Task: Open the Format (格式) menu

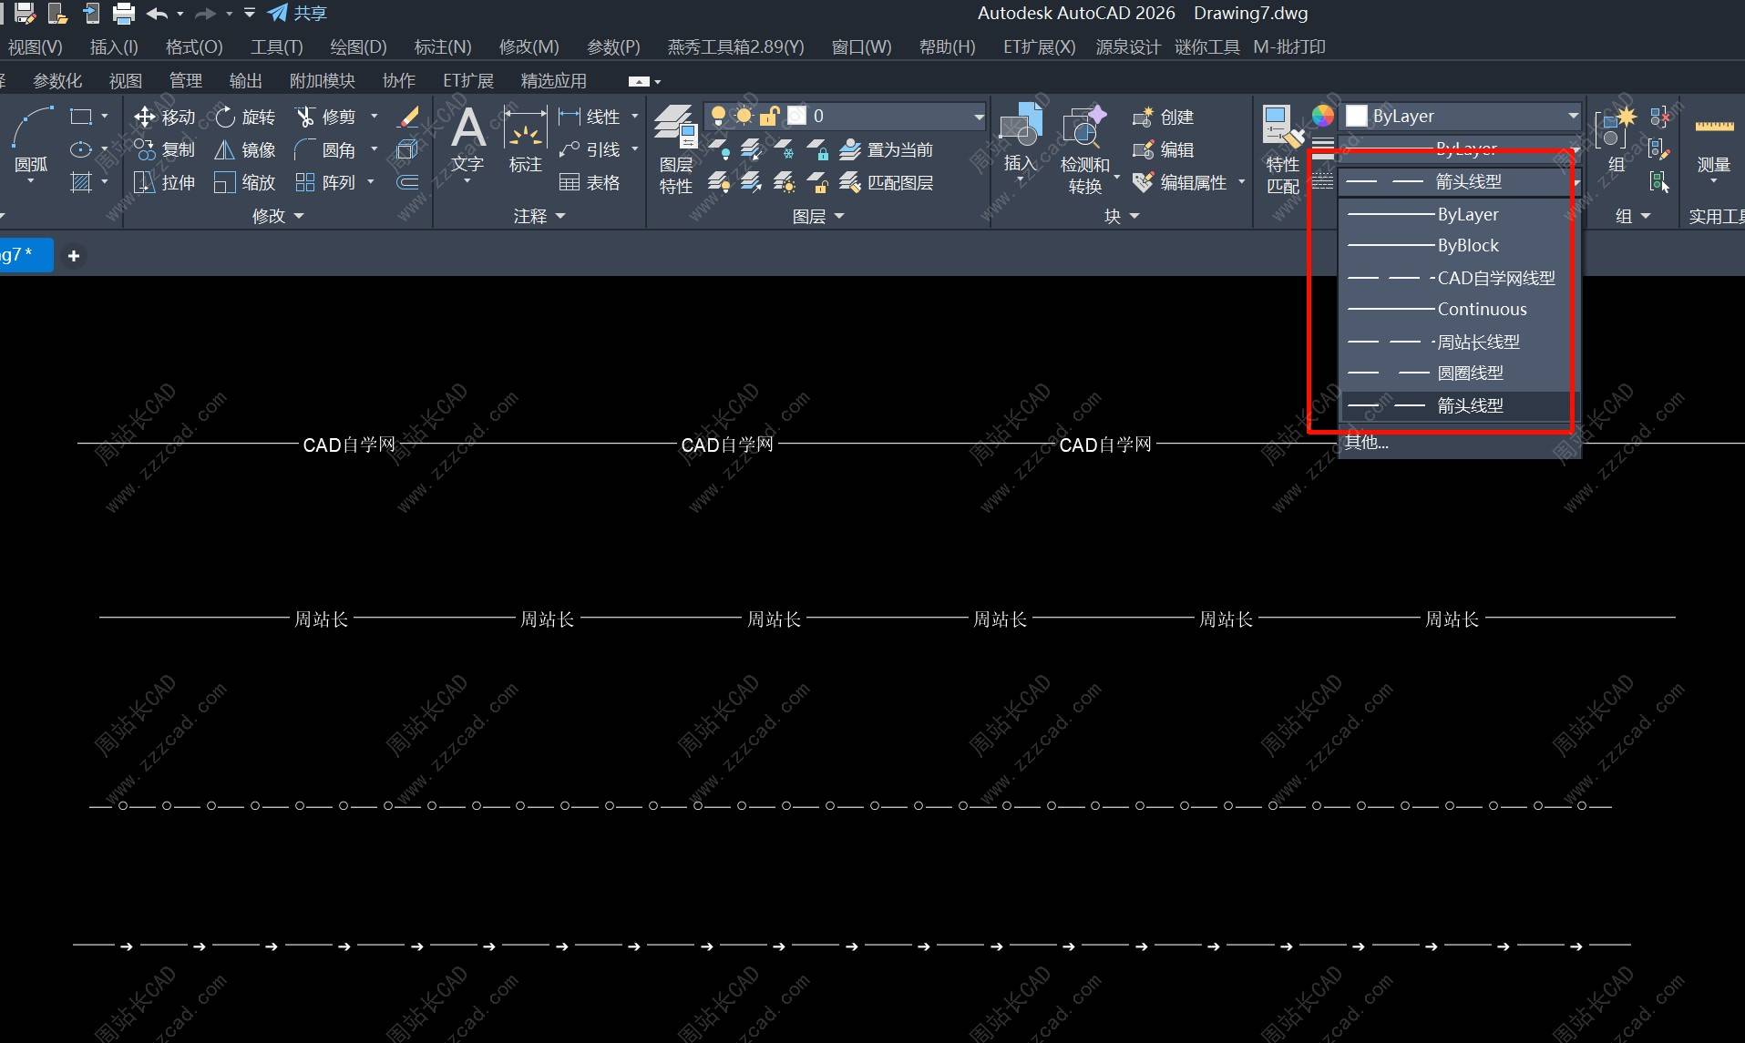Action: pos(193,46)
